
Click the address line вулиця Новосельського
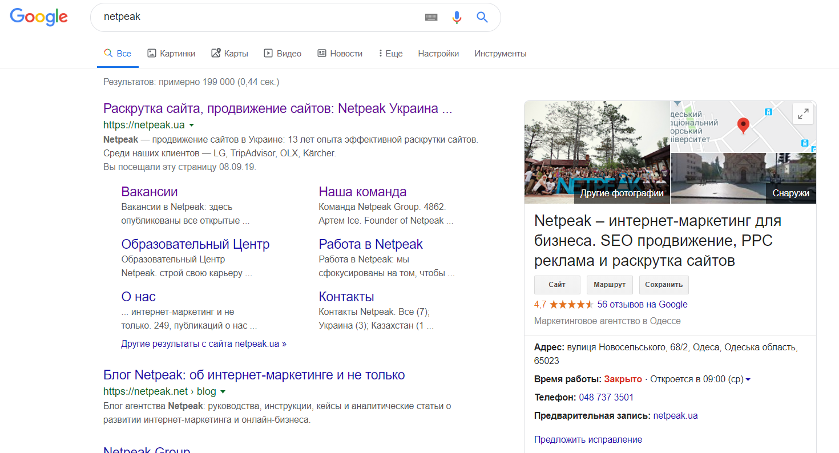point(666,354)
